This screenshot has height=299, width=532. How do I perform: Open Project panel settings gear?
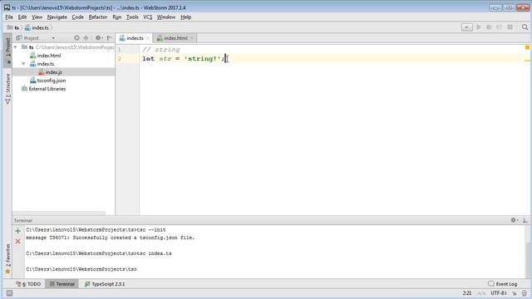[99, 38]
